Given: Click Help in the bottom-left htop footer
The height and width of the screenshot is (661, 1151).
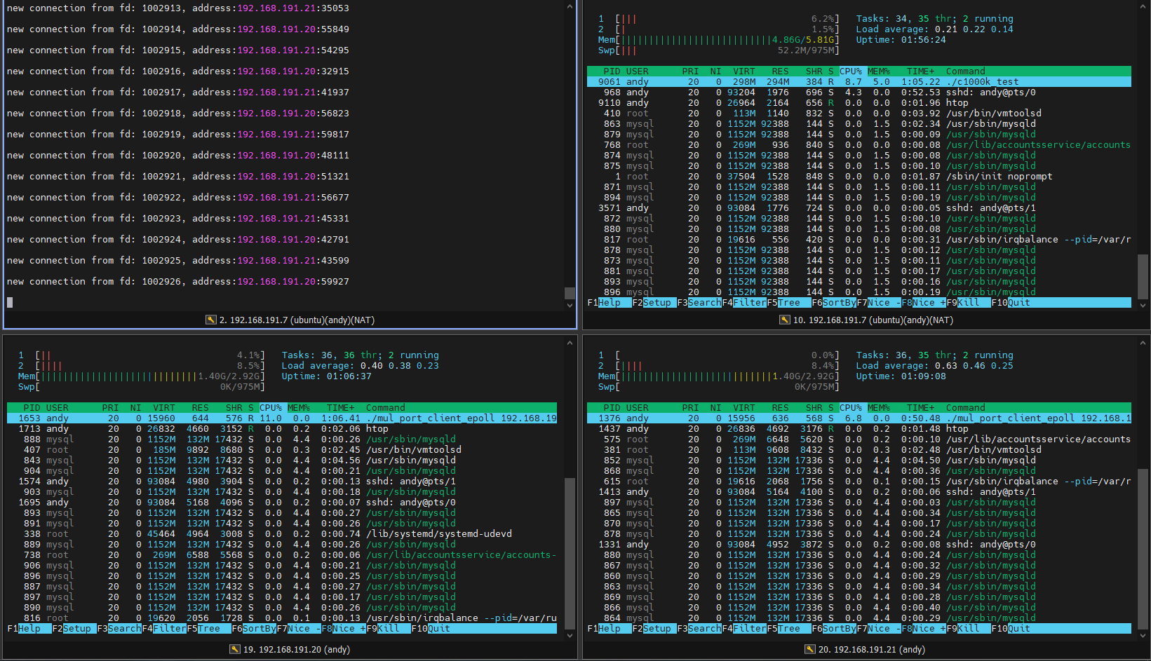Looking at the screenshot, I should click(29, 629).
